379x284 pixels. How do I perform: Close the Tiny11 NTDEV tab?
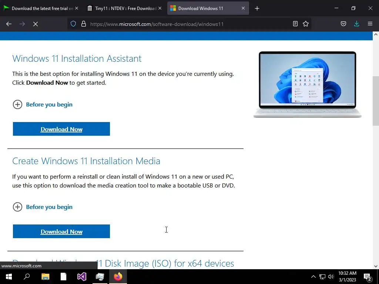(x=160, y=8)
